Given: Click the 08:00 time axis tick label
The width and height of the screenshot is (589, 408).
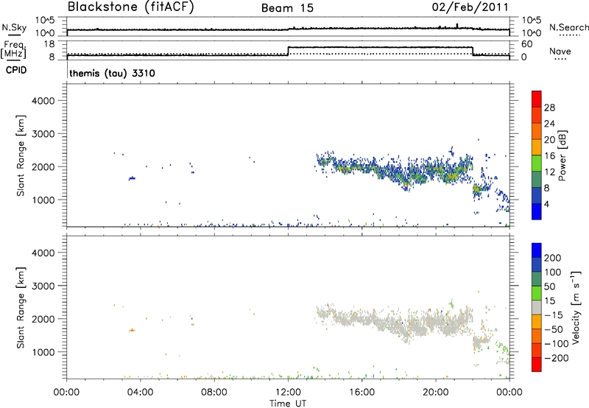Looking at the screenshot, I should [214, 393].
